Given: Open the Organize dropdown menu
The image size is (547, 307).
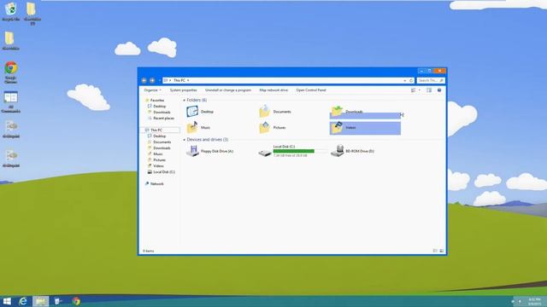Looking at the screenshot, I should tap(152, 90).
